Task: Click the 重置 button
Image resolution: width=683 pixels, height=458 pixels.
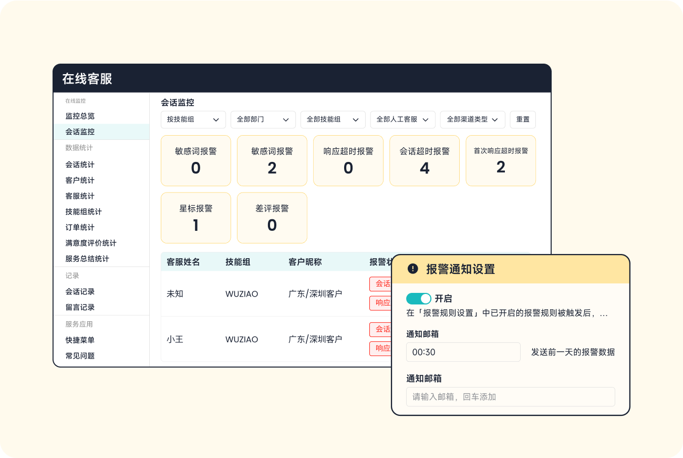Action: pyautogui.click(x=523, y=119)
